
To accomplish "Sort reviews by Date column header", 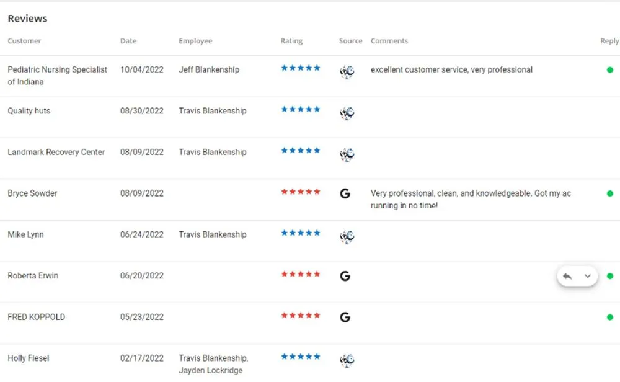I will pyautogui.click(x=128, y=41).
